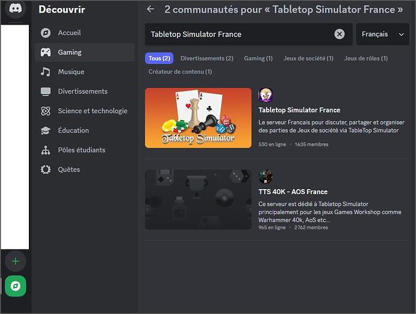Click the '965 en ligne' text
The height and width of the screenshot is (314, 416).
pos(272,227)
